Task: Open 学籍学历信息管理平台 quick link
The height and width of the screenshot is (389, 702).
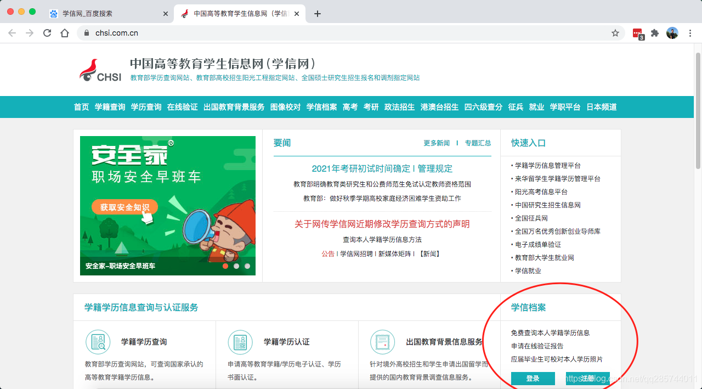Action: tap(548, 166)
